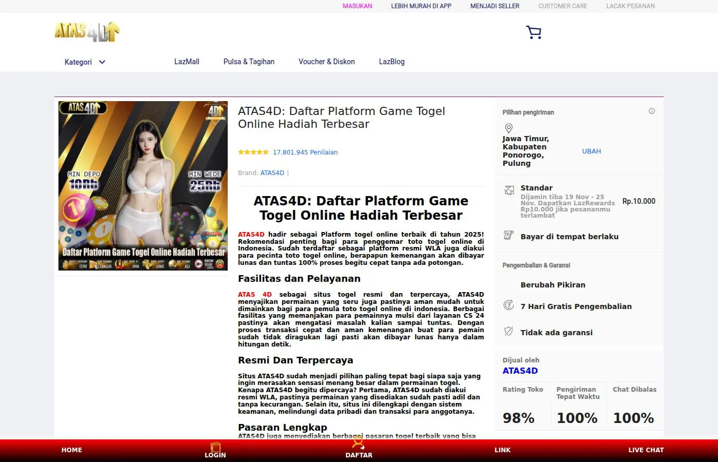Click the LOGIN icon in bottom bar

215,447
